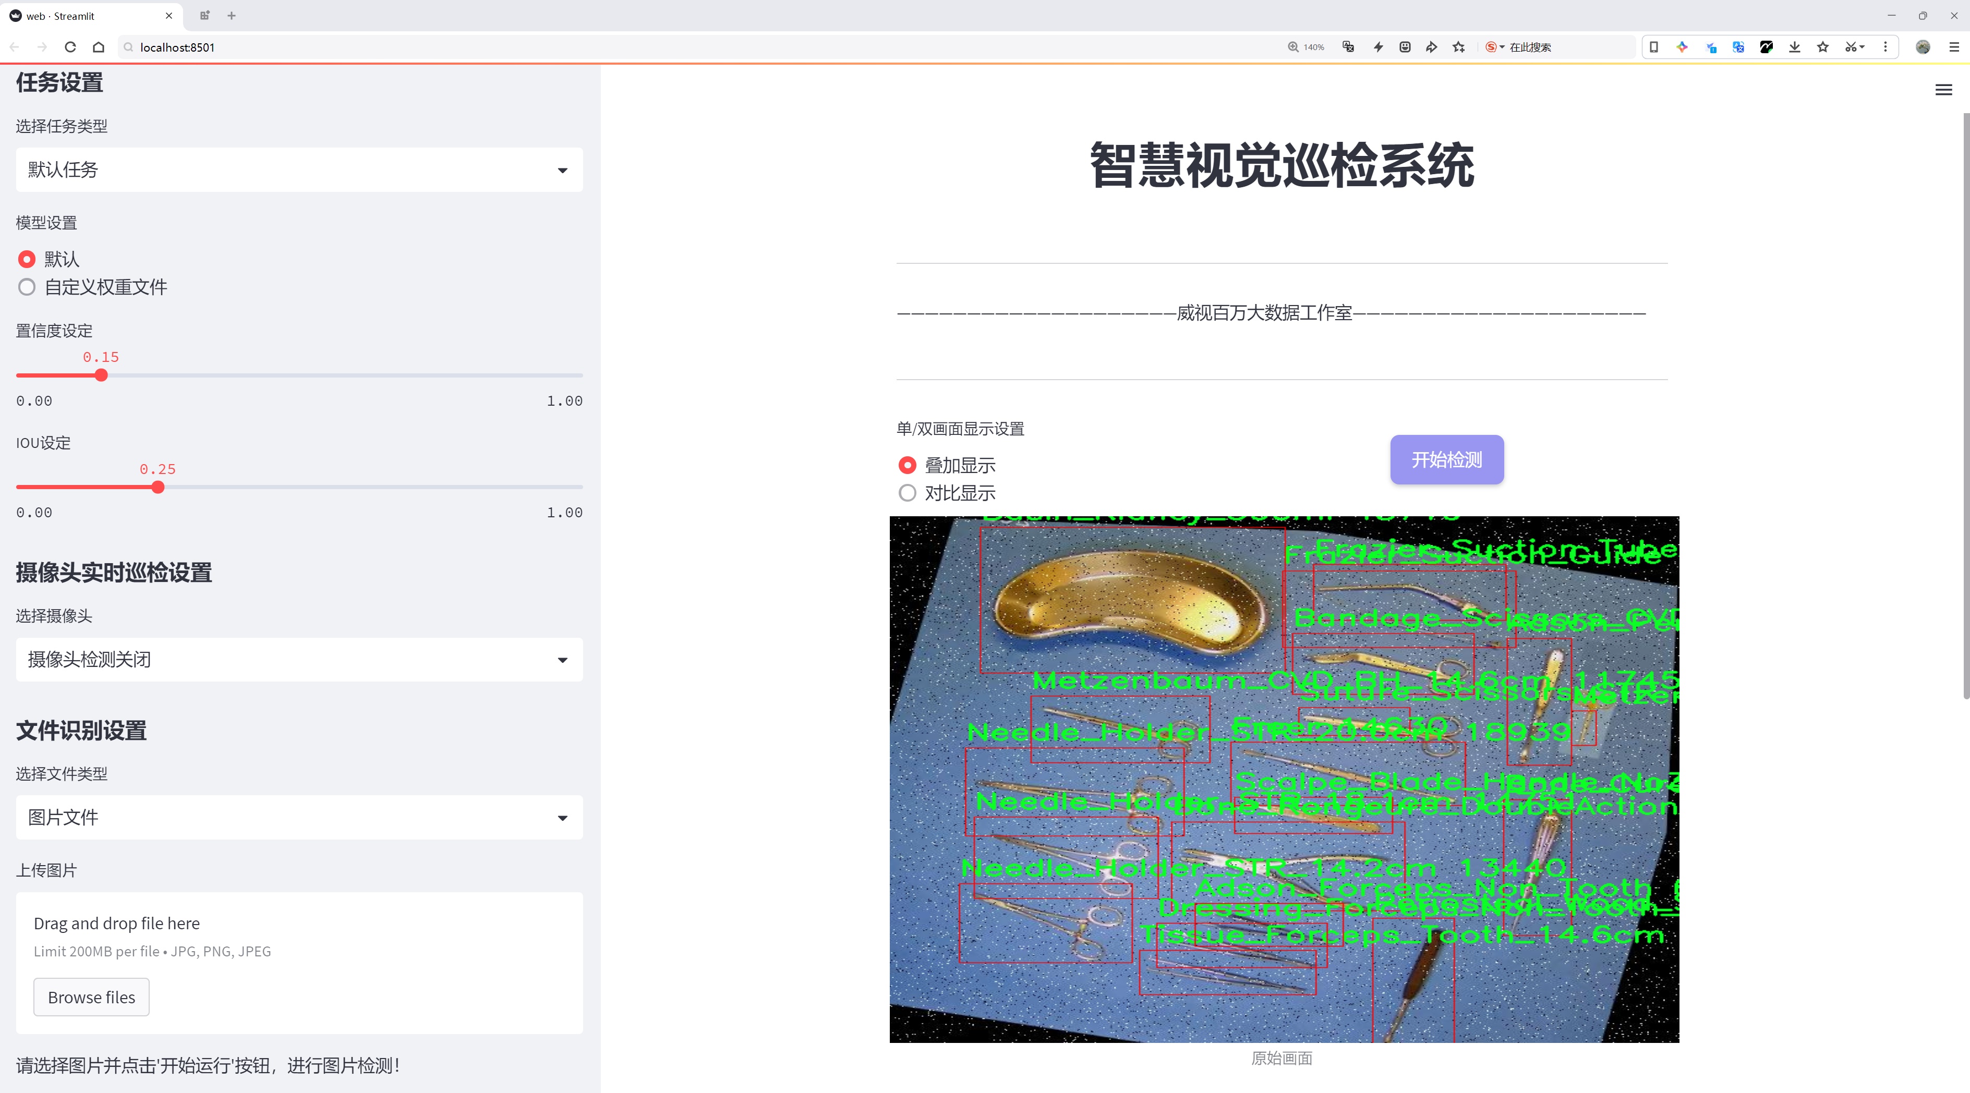Click the IOU slider handle at 0.25
Image resolution: width=1970 pixels, height=1093 pixels.
[158, 488]
